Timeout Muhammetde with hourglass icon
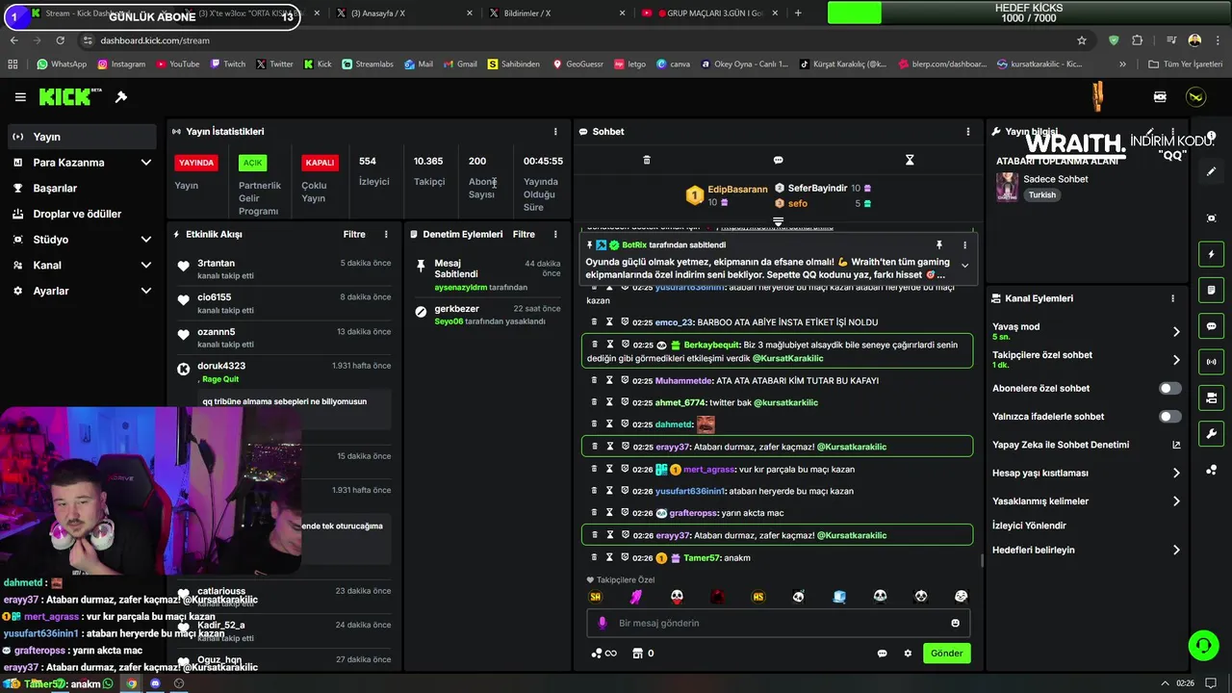This screenshot has height=693, width=1232. pyautogui.click(x=609, y=380)
